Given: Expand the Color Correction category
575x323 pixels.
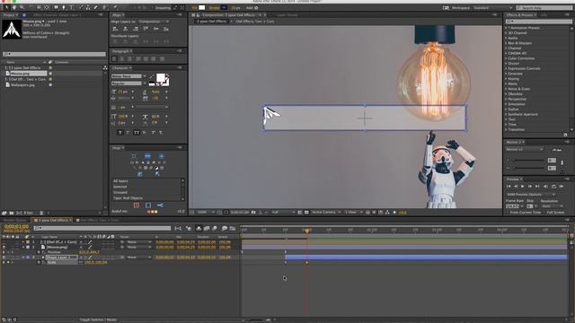Looking at the screenshot, I should [x=506, y=58].
